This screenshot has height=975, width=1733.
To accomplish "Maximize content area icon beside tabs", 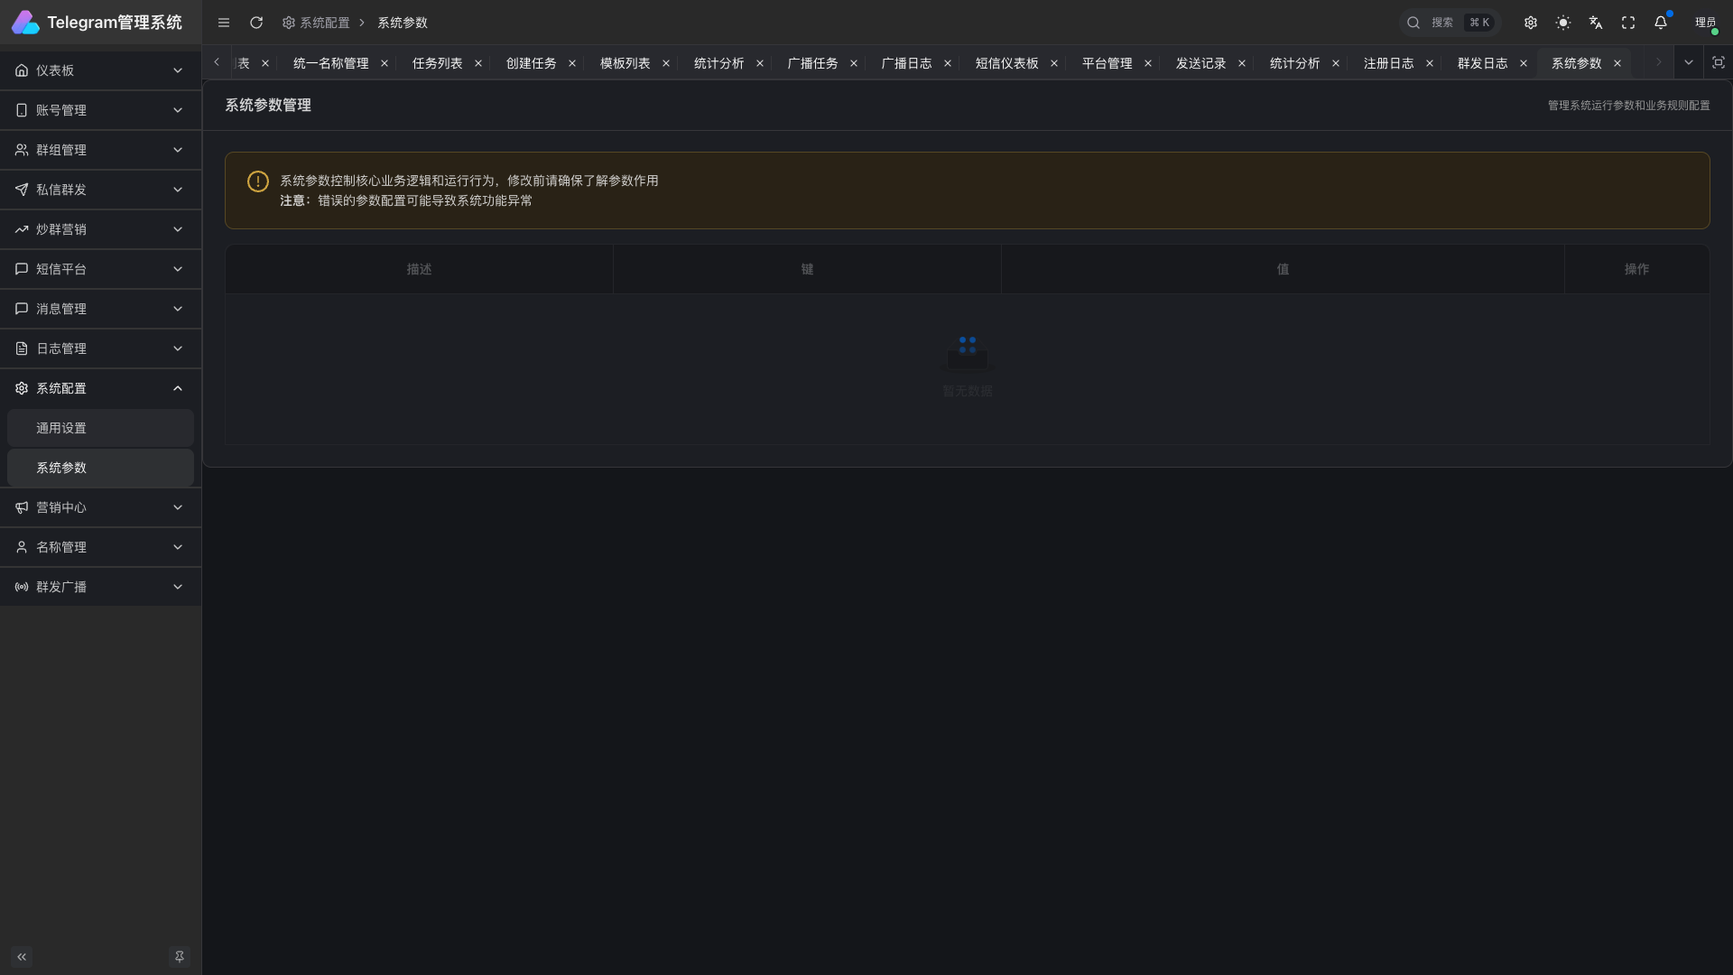I will click(1718, 62).
